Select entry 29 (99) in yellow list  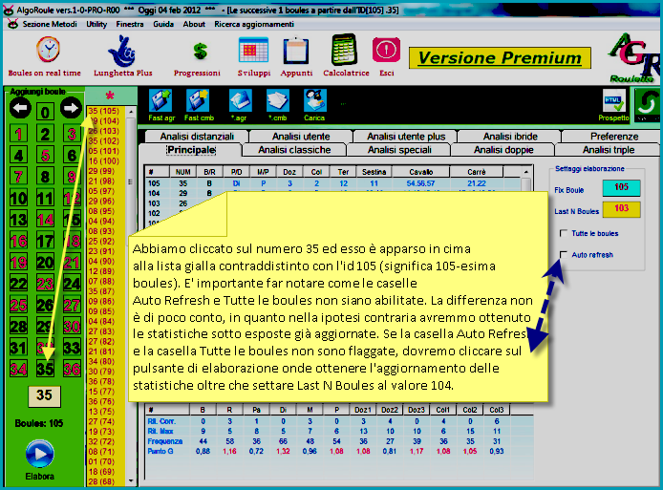tap(101, 171)
